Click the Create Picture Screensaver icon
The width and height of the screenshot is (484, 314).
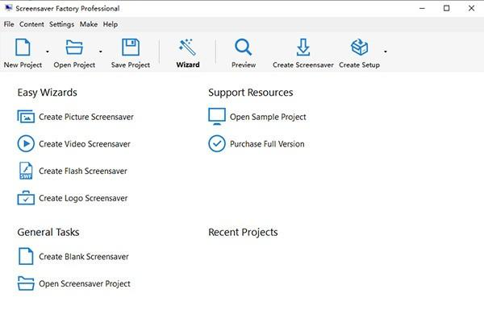[26, 117]
